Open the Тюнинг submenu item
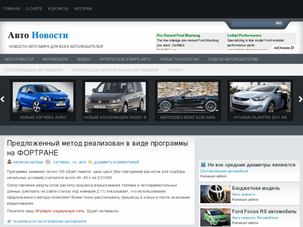Screen dimensions: 303x227 point(175,70)
